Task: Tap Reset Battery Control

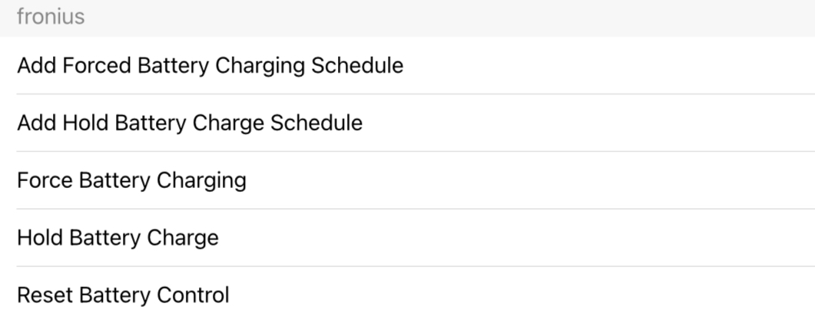Action: pos(123,295)
